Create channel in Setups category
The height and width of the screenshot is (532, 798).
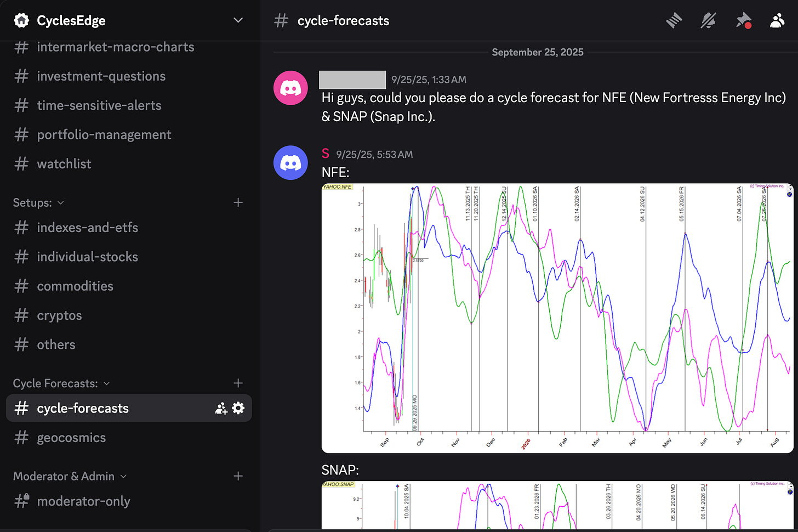tap(238, 202)
